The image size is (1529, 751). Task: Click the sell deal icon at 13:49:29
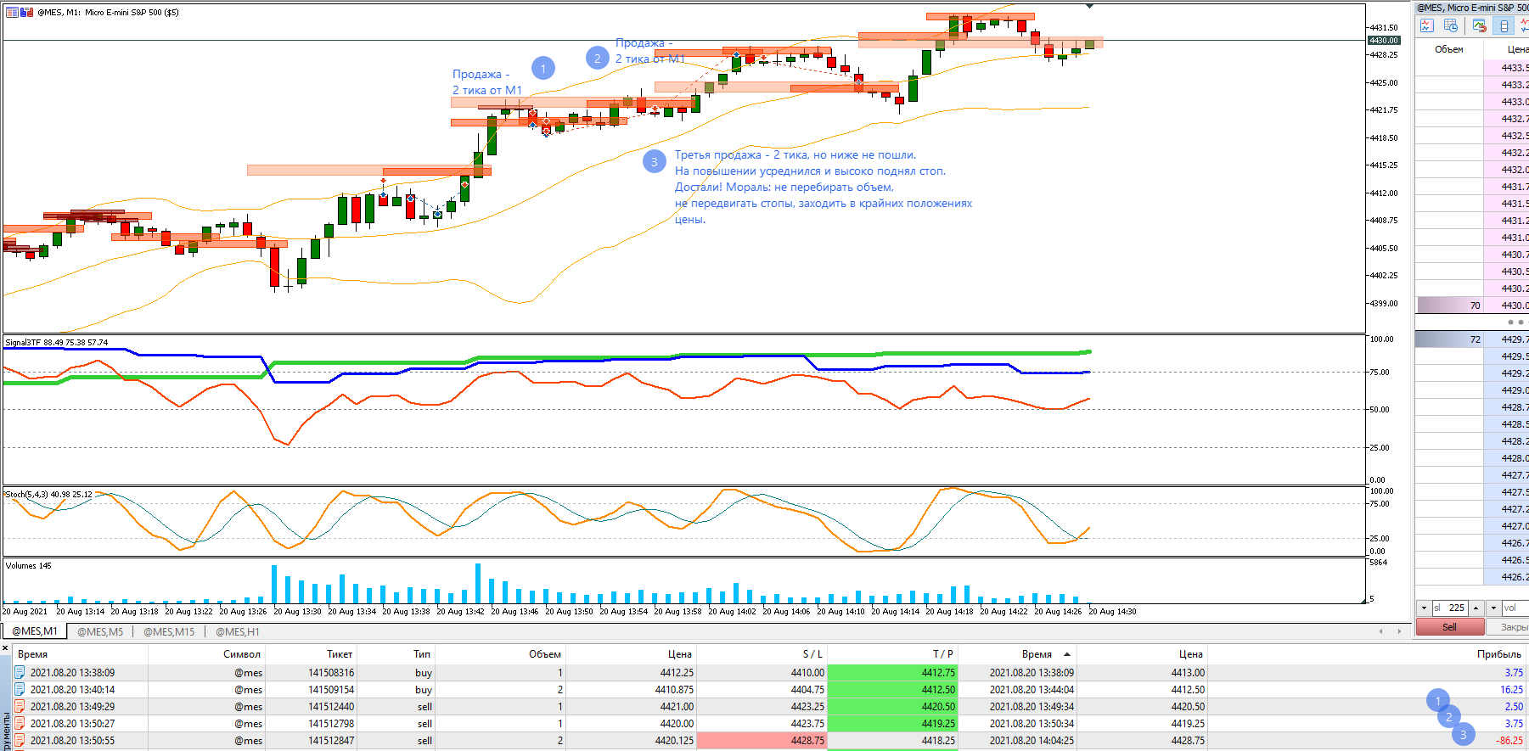coord(20,706)
